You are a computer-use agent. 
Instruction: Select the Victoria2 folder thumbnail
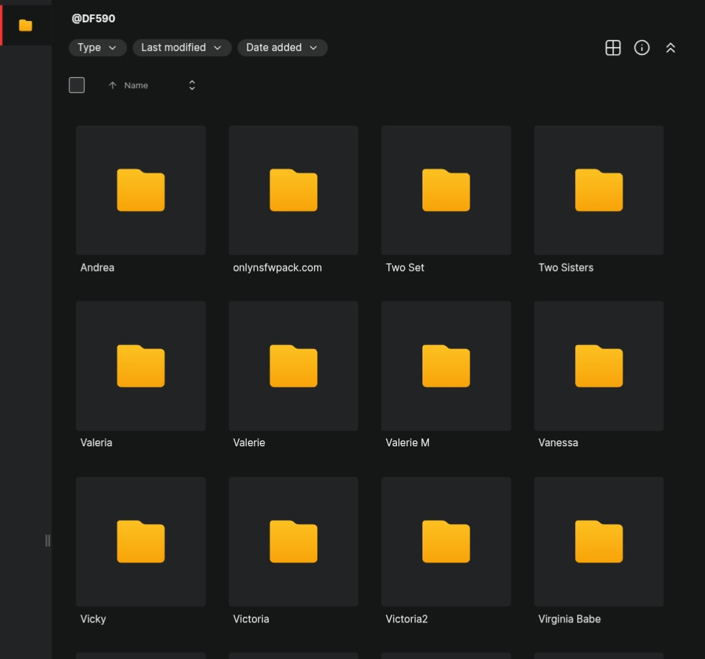coord(446,542)
